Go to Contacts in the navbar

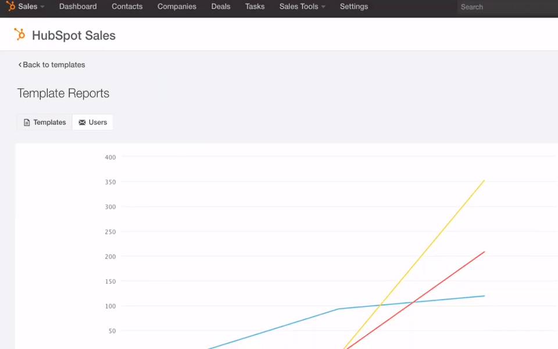pos(127,6)
